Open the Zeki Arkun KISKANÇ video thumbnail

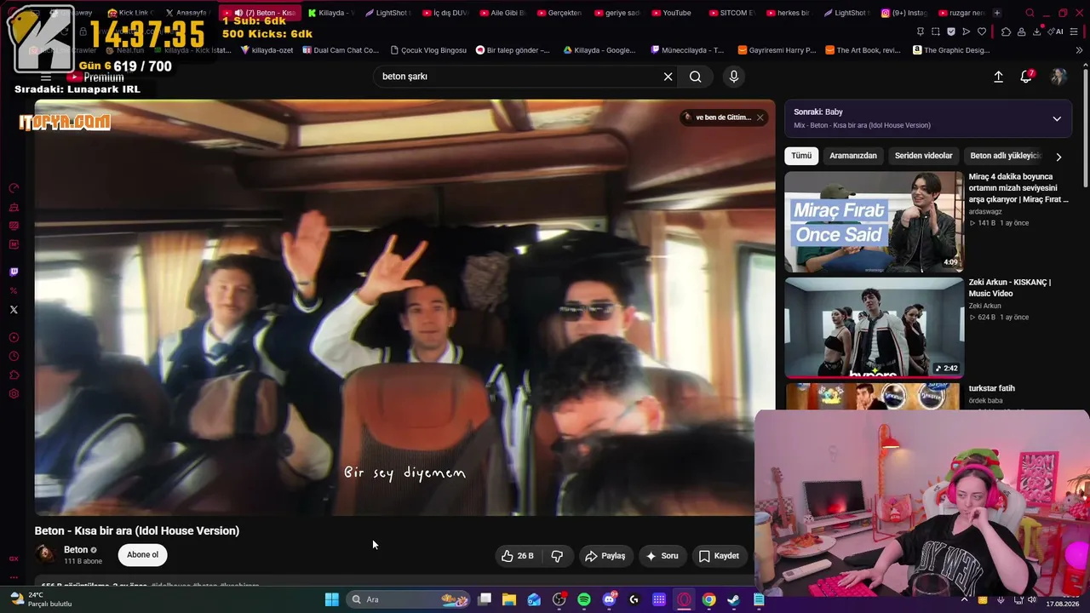click(874, 328)
